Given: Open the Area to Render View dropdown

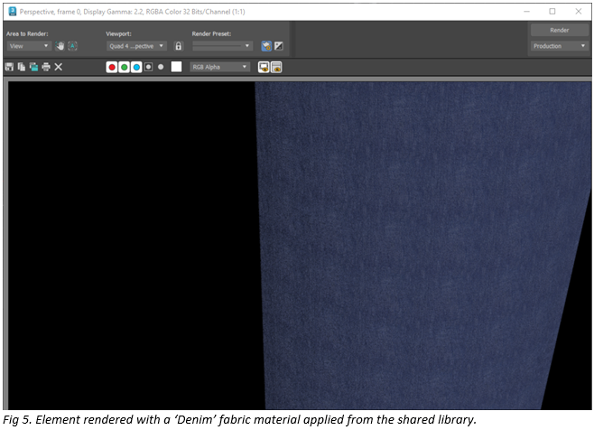Looking at the screenshot, I should (x=29, y=46).
